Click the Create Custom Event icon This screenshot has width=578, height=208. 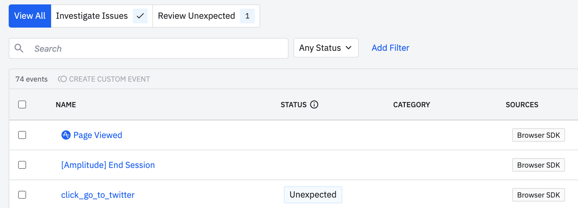(x=62, y=79)
